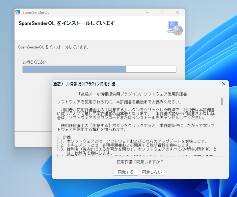This screenshot has height=197, width=237.
Task: Click the 1. 定義 section heading
Action: point(64,137)
